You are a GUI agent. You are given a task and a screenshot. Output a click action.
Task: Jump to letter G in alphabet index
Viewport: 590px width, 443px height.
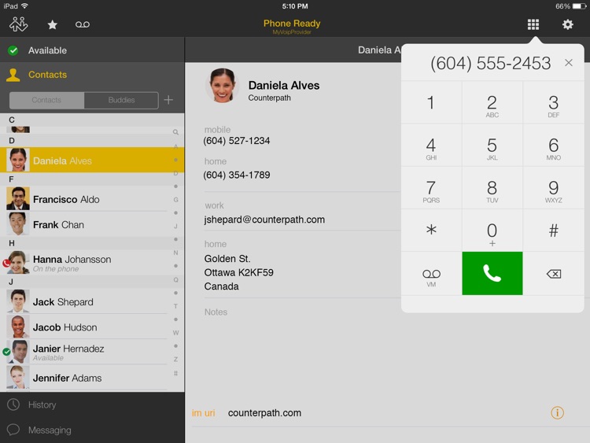(x=175, y=200)
